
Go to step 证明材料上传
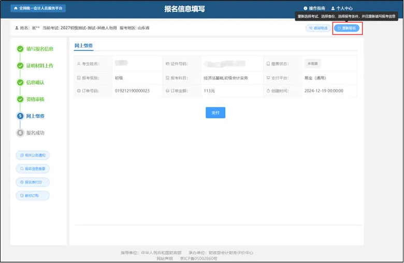click(x=40, y=66)
